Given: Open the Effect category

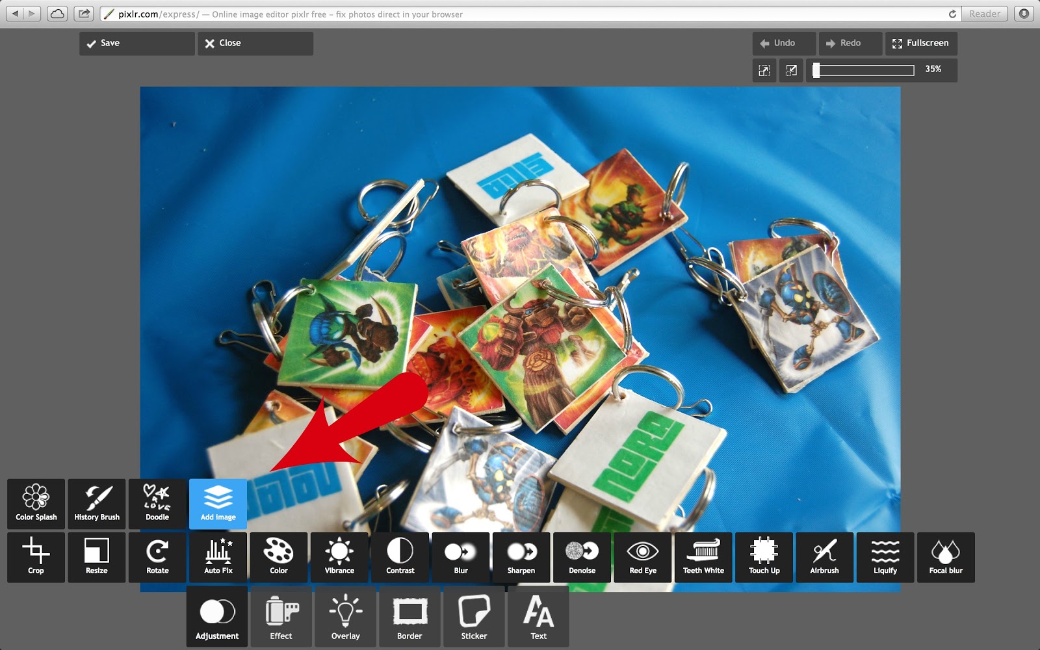Looking at the screenshot, I should pos(281,616).
